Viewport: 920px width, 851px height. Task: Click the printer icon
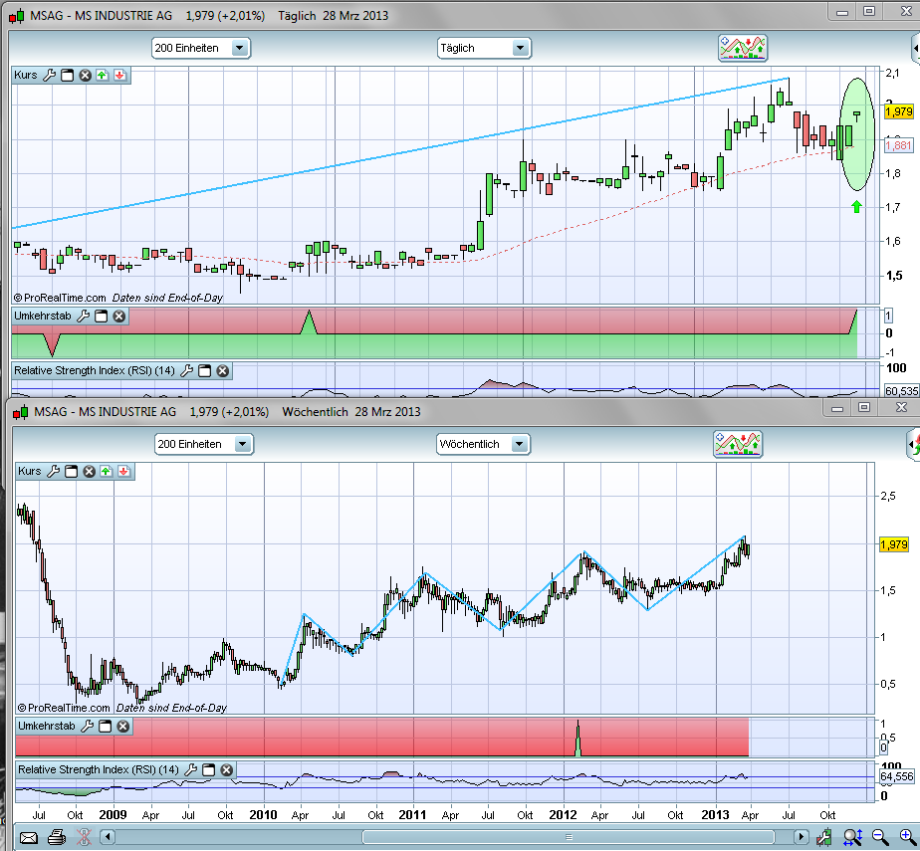[57, 837]
